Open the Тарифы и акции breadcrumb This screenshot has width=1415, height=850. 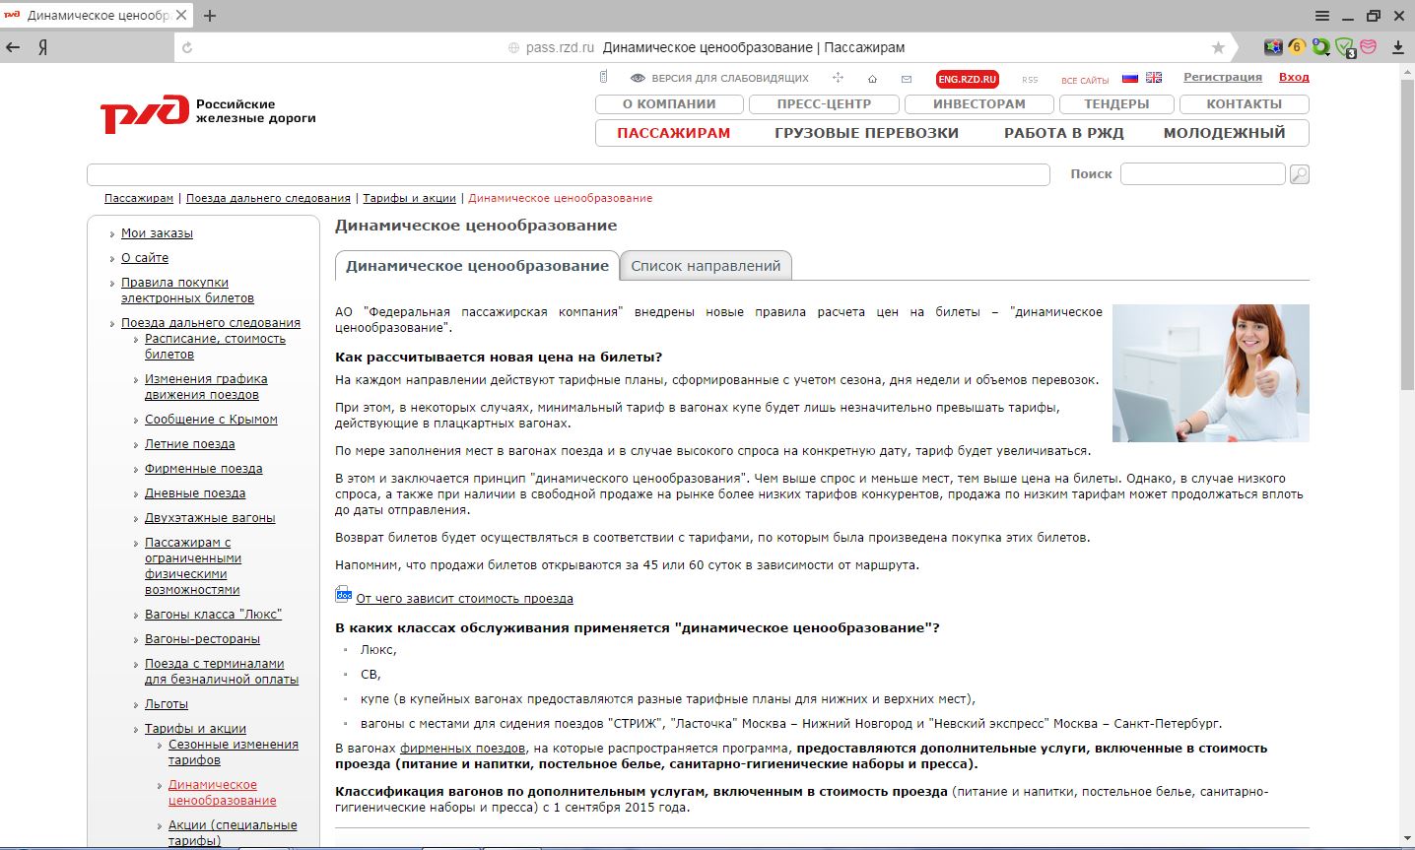click(x=409, y=198)
